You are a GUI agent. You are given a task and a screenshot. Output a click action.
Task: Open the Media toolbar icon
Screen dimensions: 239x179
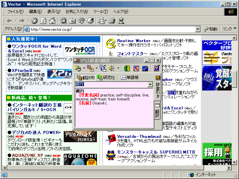pos(81,21)
